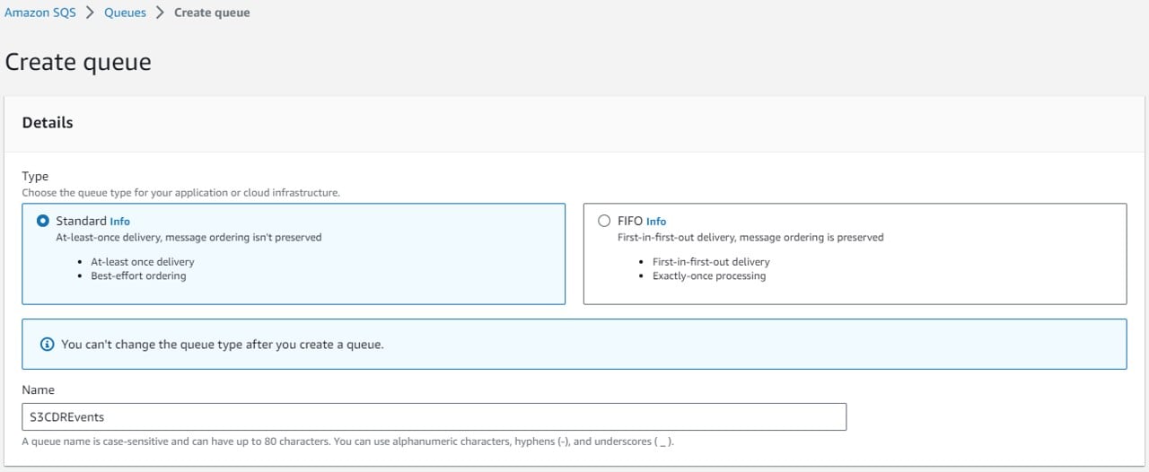
Task: Click the 'Exactly-once processing' bullet text
Action: pos(709,275)
